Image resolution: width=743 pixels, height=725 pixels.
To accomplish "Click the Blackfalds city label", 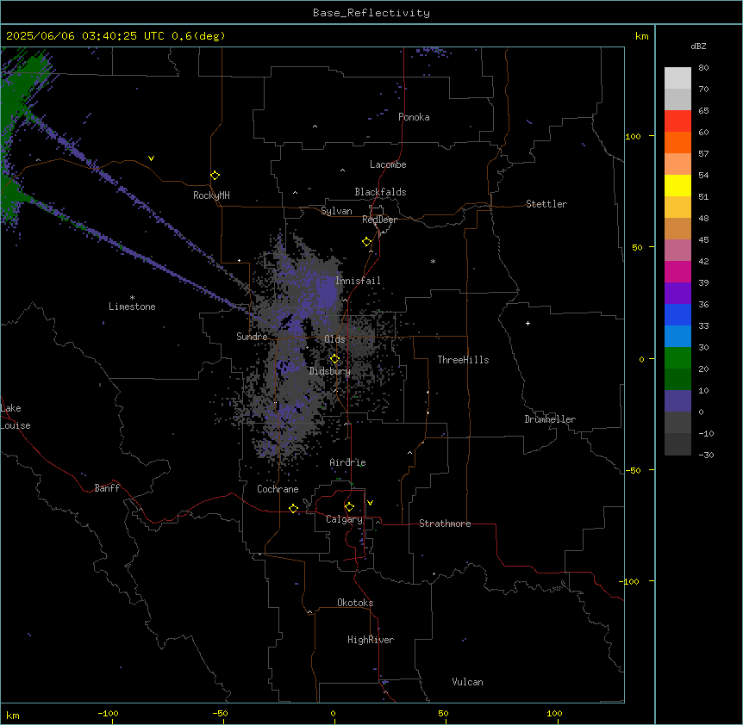I will 380,192.
